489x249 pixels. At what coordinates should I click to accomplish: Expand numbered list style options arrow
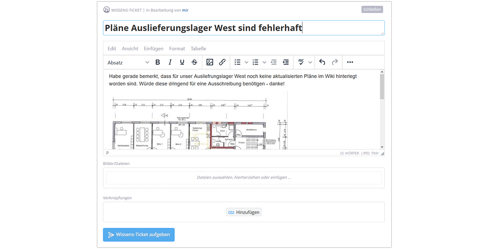[265, 62]
